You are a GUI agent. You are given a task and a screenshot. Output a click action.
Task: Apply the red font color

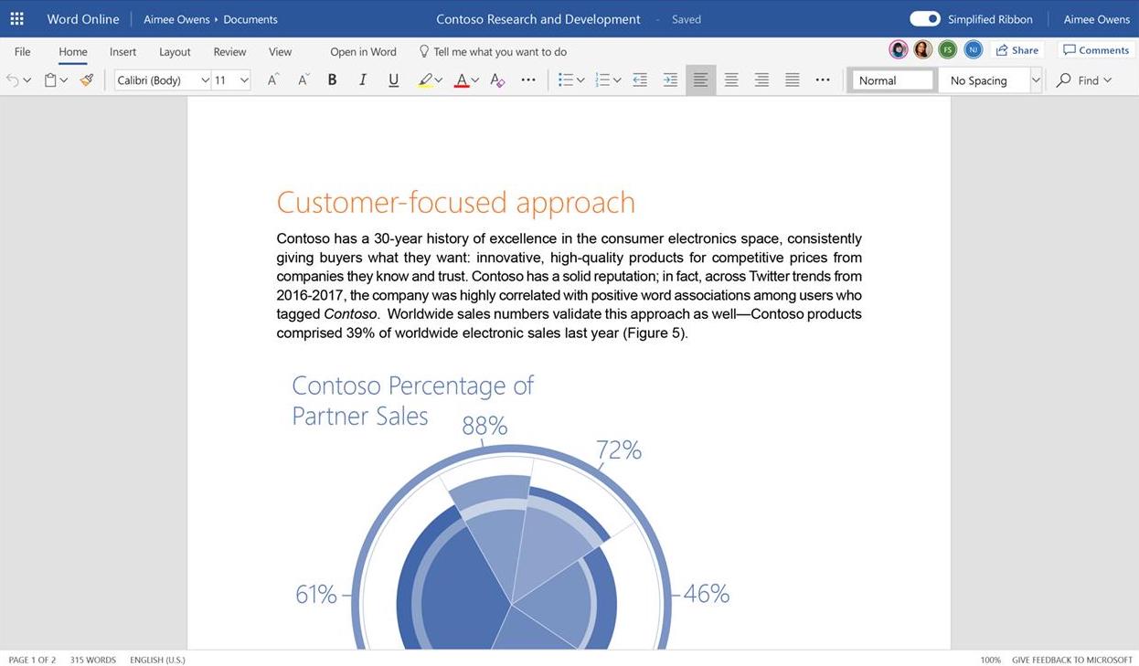tap(462, 80)
